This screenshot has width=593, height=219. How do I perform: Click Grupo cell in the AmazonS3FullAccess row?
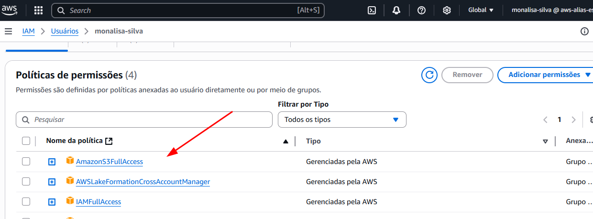(579, 162)
